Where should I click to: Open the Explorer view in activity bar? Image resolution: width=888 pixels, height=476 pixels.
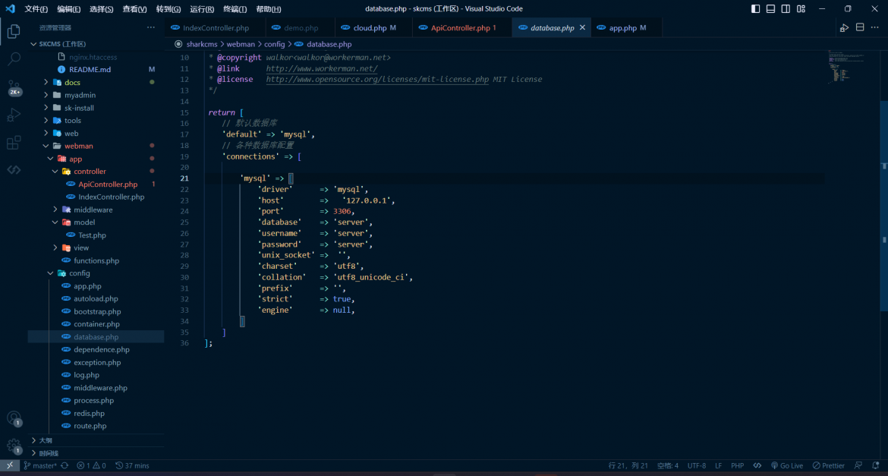pos(14,32)
